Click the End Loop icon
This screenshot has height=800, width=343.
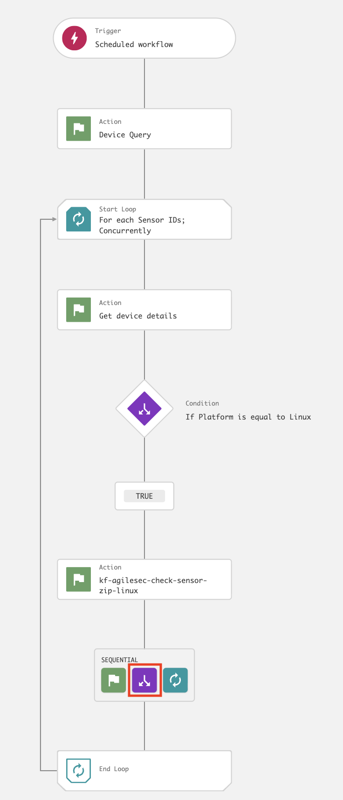tap(79, 771)
